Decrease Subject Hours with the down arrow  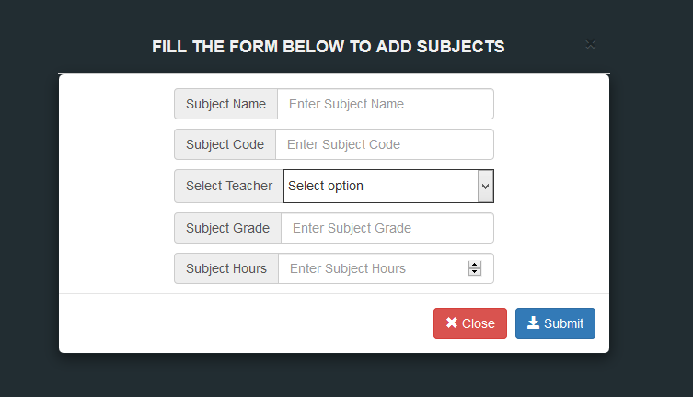(475, 272)
